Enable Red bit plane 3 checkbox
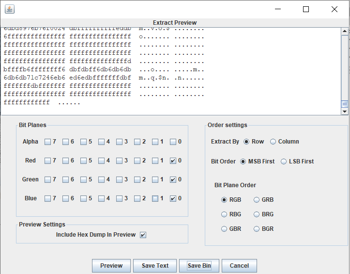Screen dimensions: 350x274 (119, 161)
